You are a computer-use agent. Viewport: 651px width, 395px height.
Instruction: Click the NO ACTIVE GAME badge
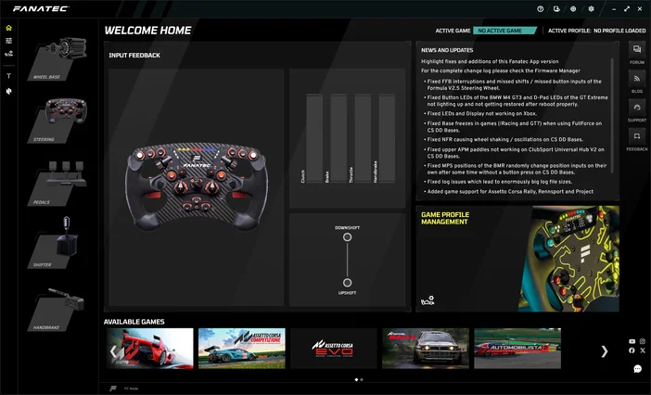point(504,31)
